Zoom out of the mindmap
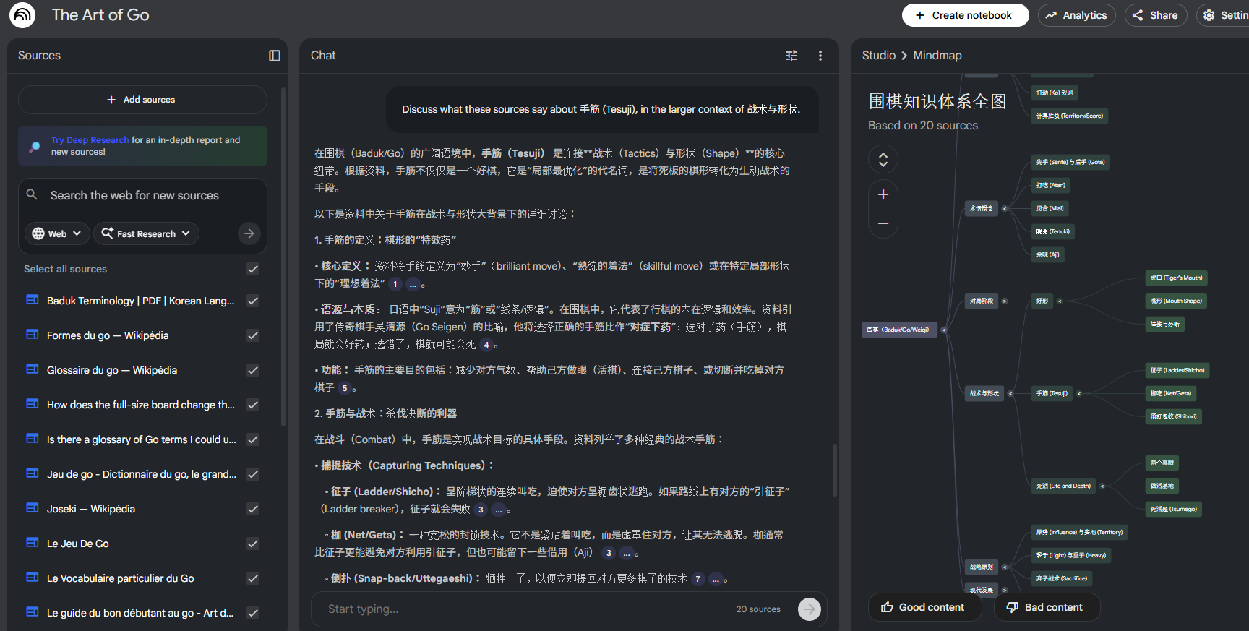This screenshot has width=1249, height=631. [883, 223]
